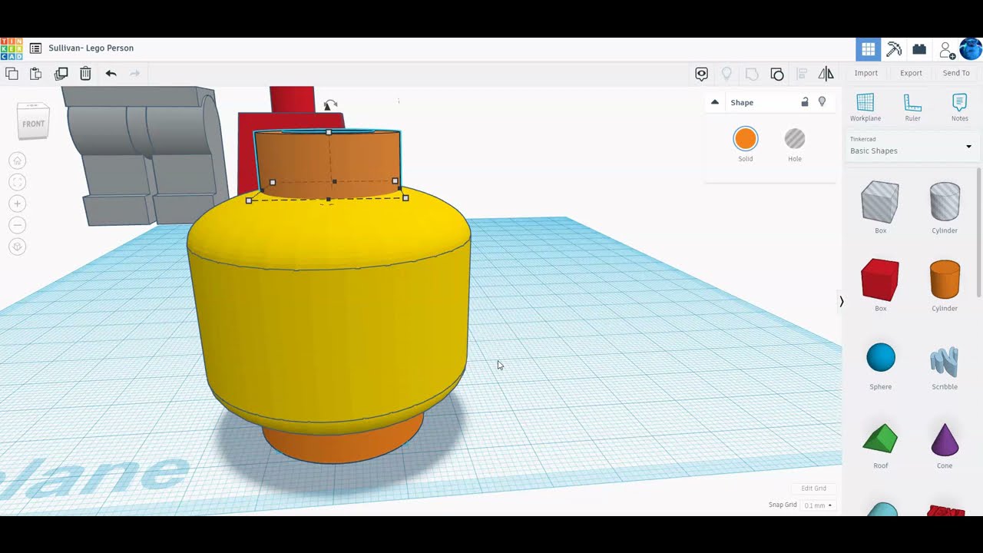Click the Export button
Viewport: 983px width, 553px height.
coord(911,73)
